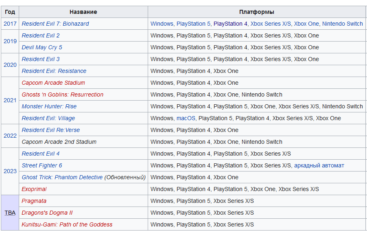Image resolution: width=367 pixels, height=233 pixels.
Task: Click the Год column header
Action: point(10,12)
